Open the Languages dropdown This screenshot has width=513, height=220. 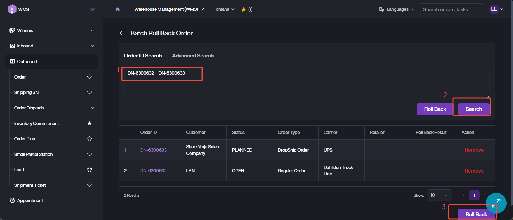pyautogui.click(x=396, y=9)
